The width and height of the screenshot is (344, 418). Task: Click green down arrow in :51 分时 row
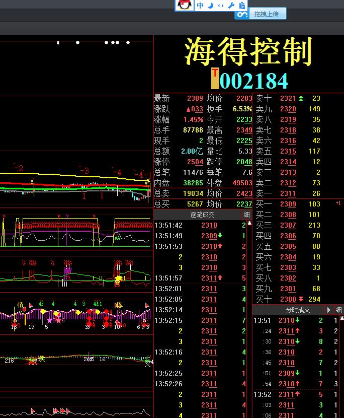pos(297,373)
